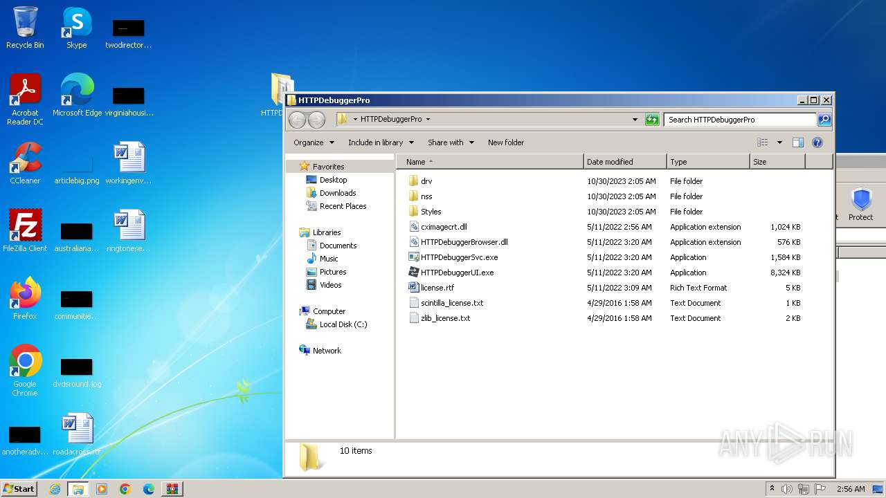This screenshot has width=886, height=498.
Task: Click Protect shield in background window
Action: coord(860,205)
